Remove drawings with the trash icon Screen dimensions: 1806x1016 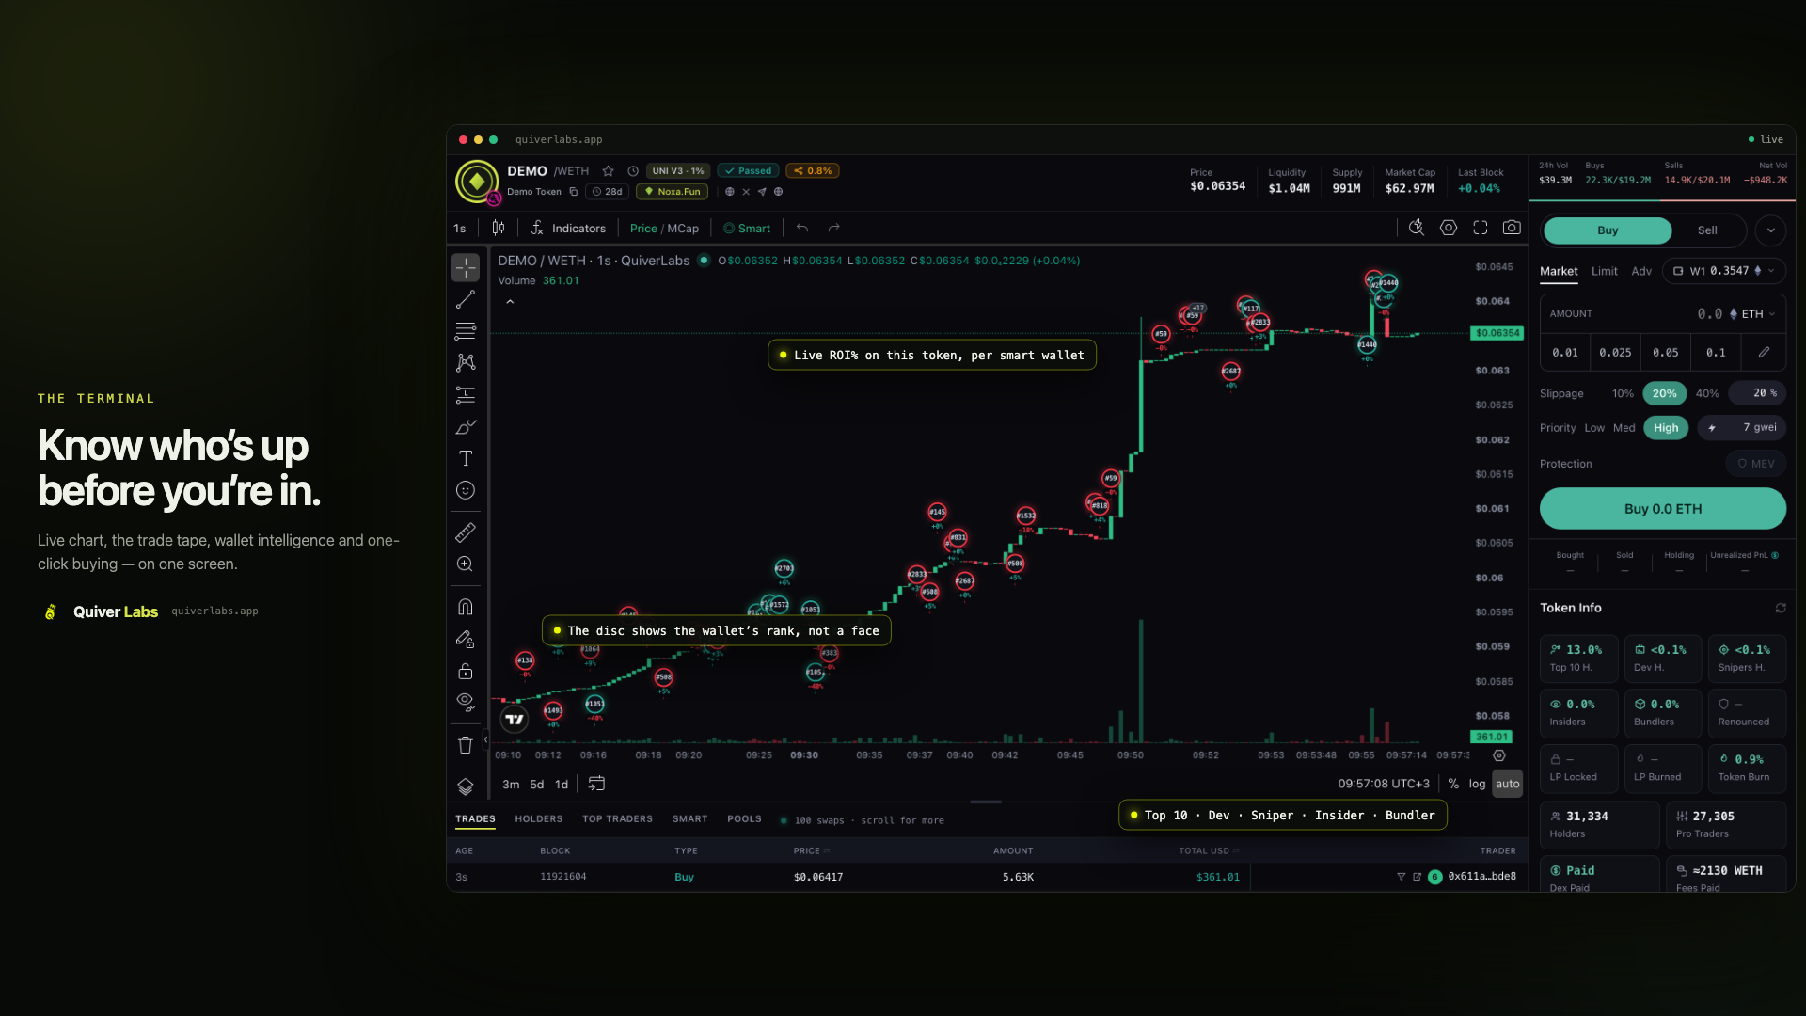coord(466,745)
